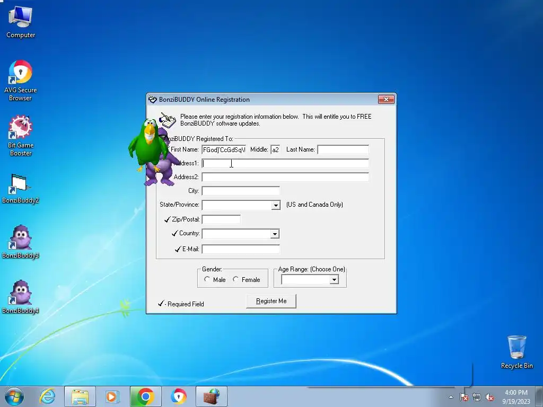
Task: Click the "Required Field" legend text
Action: (x=186, y=304)
